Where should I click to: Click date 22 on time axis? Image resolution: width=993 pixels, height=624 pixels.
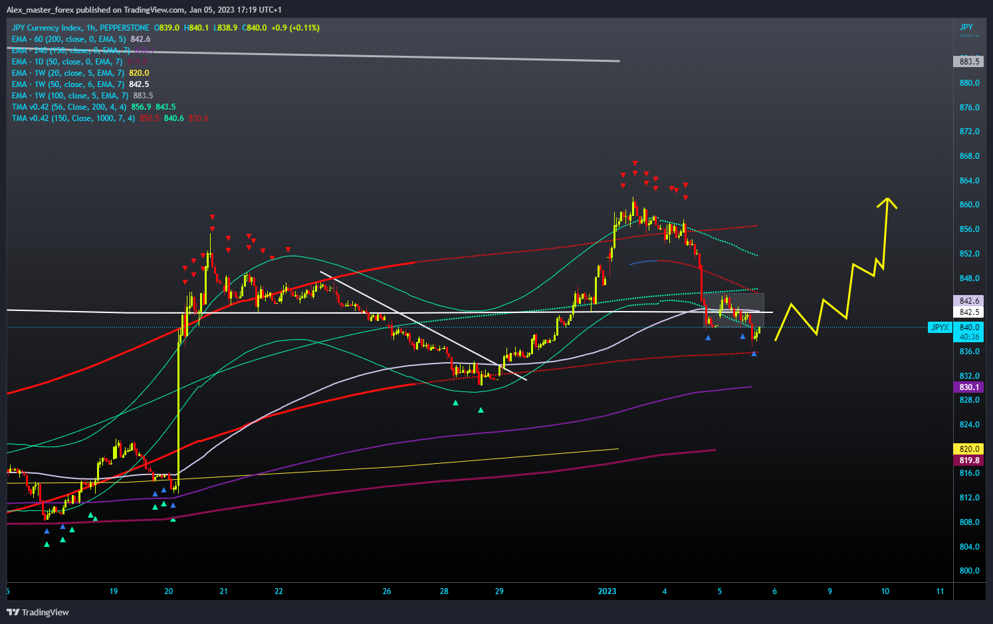278,591
